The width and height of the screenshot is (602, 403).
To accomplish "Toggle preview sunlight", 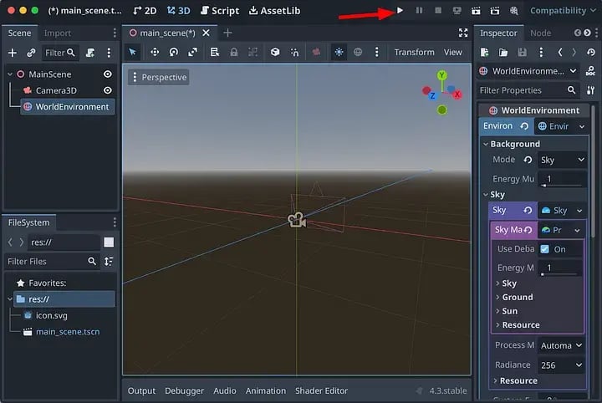I will 339,52.
